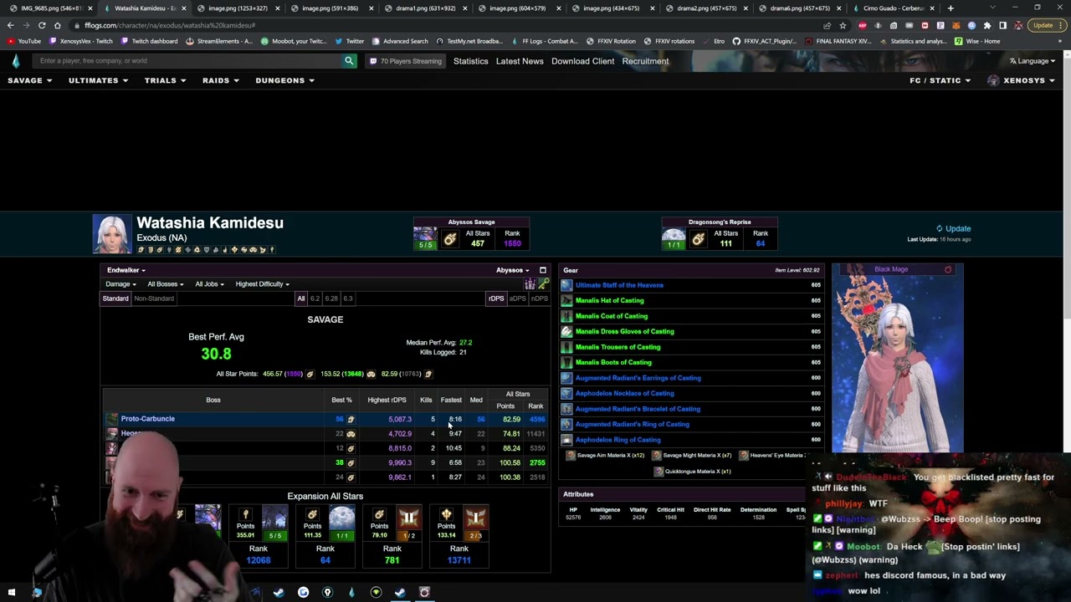
Task: Expand the FC / Static menu
Action: 940,80
